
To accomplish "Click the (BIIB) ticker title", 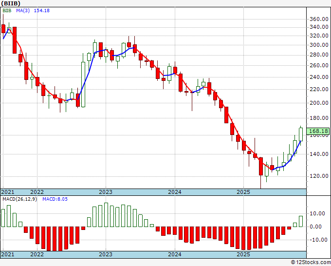I will coord(12,3).
